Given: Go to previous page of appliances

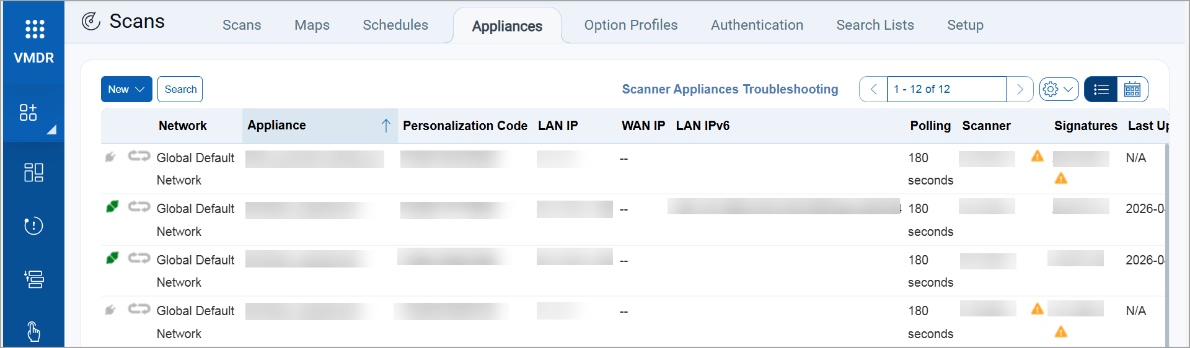Looking at the screenshot, I should point(873,89).
